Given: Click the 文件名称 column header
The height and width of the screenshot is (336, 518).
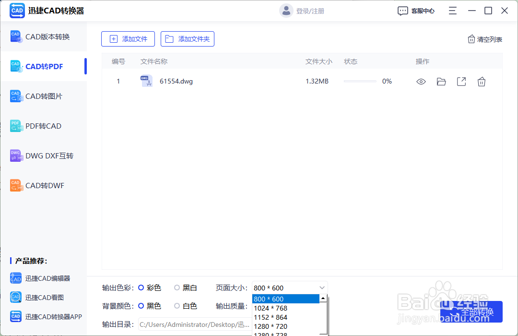Looking at the screenshot, I should [154, 61].
